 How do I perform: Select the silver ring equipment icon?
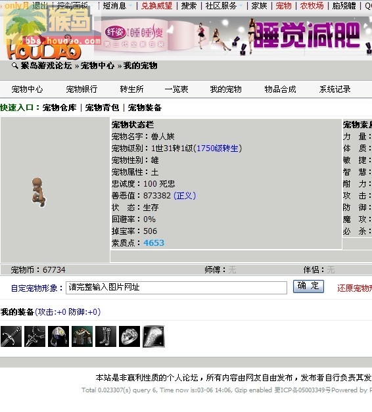129,336
